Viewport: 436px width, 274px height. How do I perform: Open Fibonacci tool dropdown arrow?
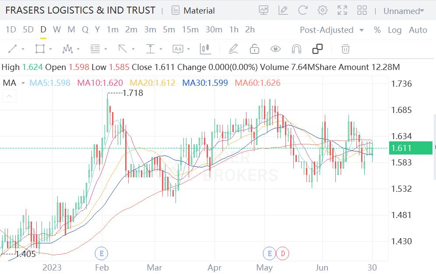point(105,49)
